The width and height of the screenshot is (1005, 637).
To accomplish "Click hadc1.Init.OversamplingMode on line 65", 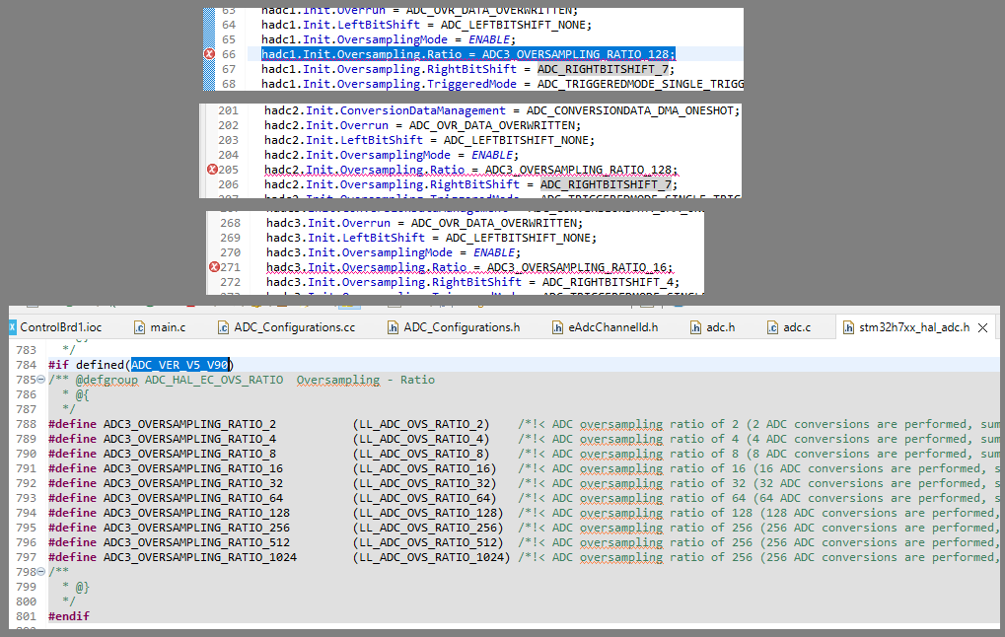I will (354, 39).
